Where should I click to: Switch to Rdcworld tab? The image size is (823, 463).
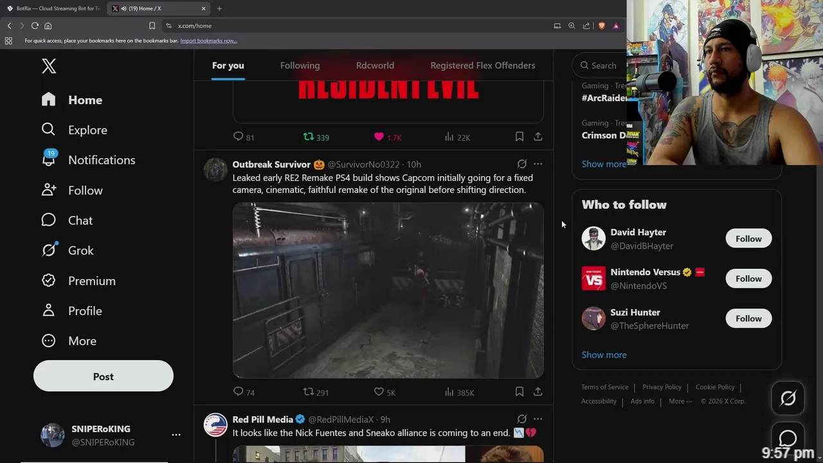(375, 65)
